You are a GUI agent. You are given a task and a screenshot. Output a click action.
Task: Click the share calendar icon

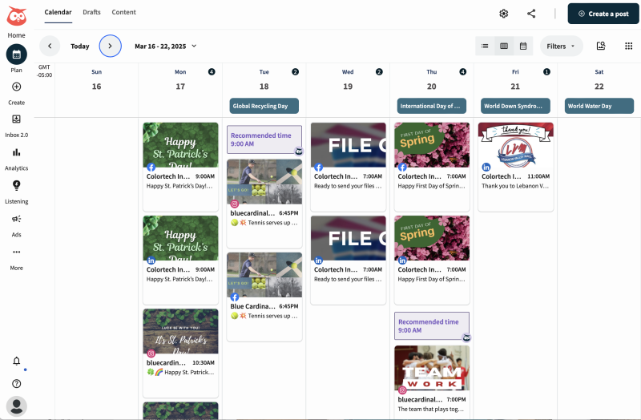531,14
